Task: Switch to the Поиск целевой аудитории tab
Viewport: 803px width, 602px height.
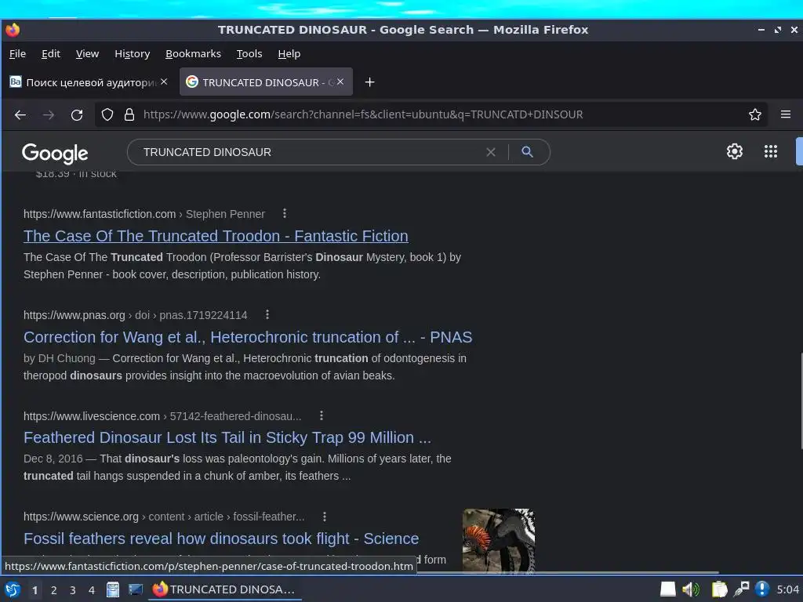Action: (x=89, y=82)
